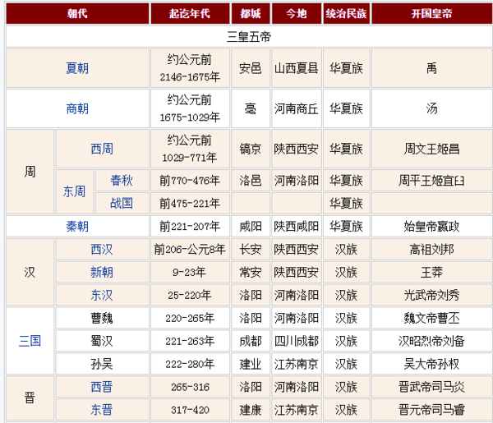
Task: Click the 25-220年 cell
Action: [190, 295]
